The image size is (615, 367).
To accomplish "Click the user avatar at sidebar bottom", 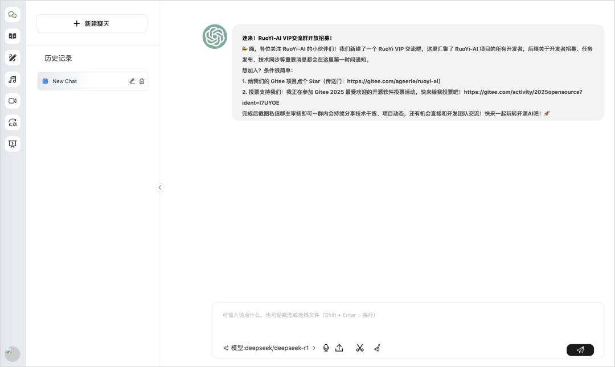I will click(13, 354).
